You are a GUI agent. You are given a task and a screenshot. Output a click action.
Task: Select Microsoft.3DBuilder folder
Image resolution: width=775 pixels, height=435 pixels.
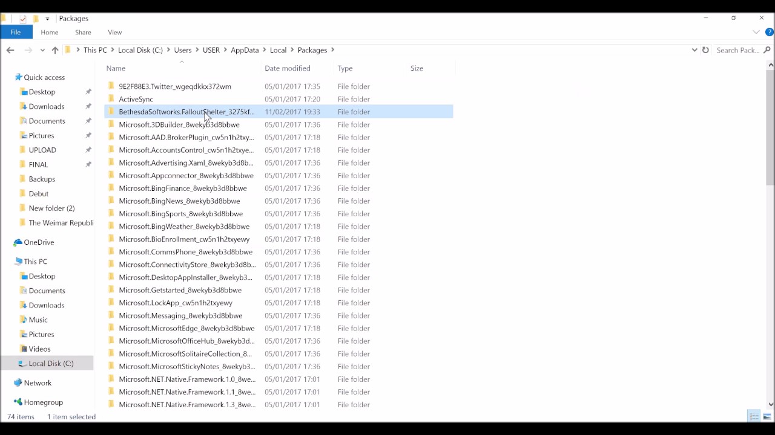pos(279,124)
